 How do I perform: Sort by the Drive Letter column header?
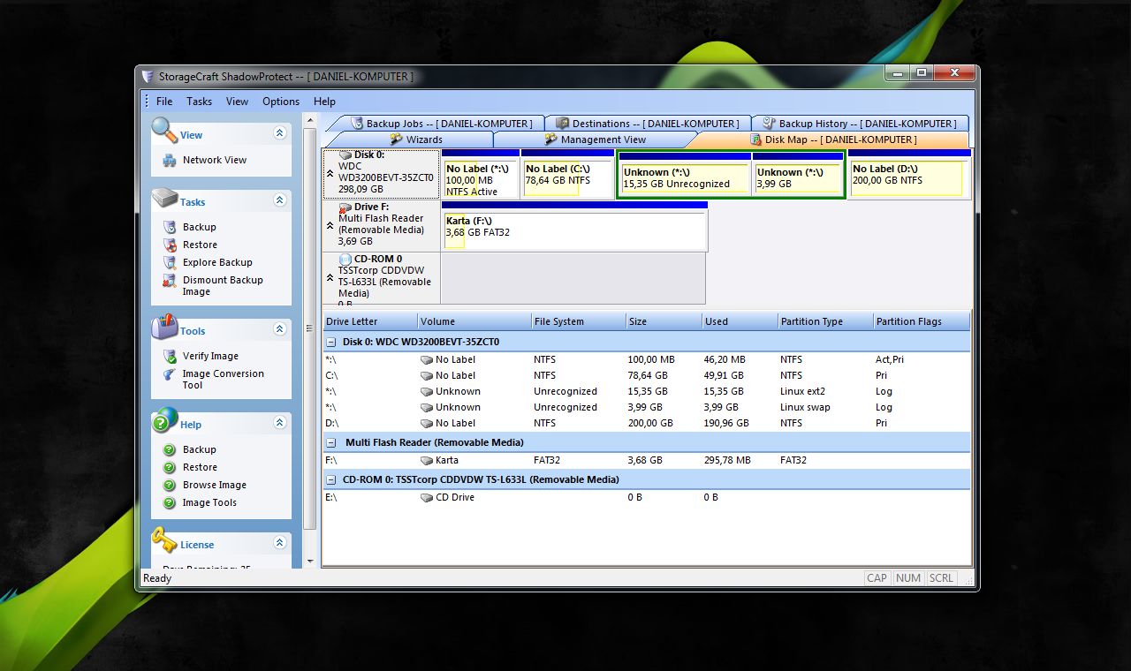[x=370, y=321]
